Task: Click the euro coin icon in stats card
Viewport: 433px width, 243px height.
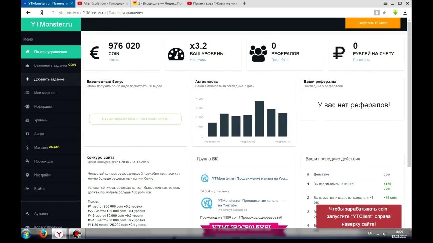Action: click(94, 53)
